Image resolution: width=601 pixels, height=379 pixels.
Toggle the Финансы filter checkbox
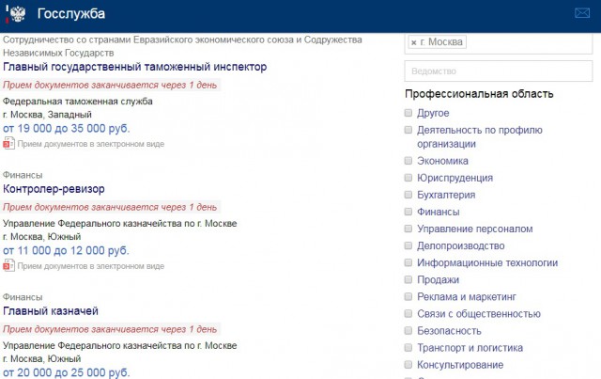pyautogui.click(x=408, y=212)
